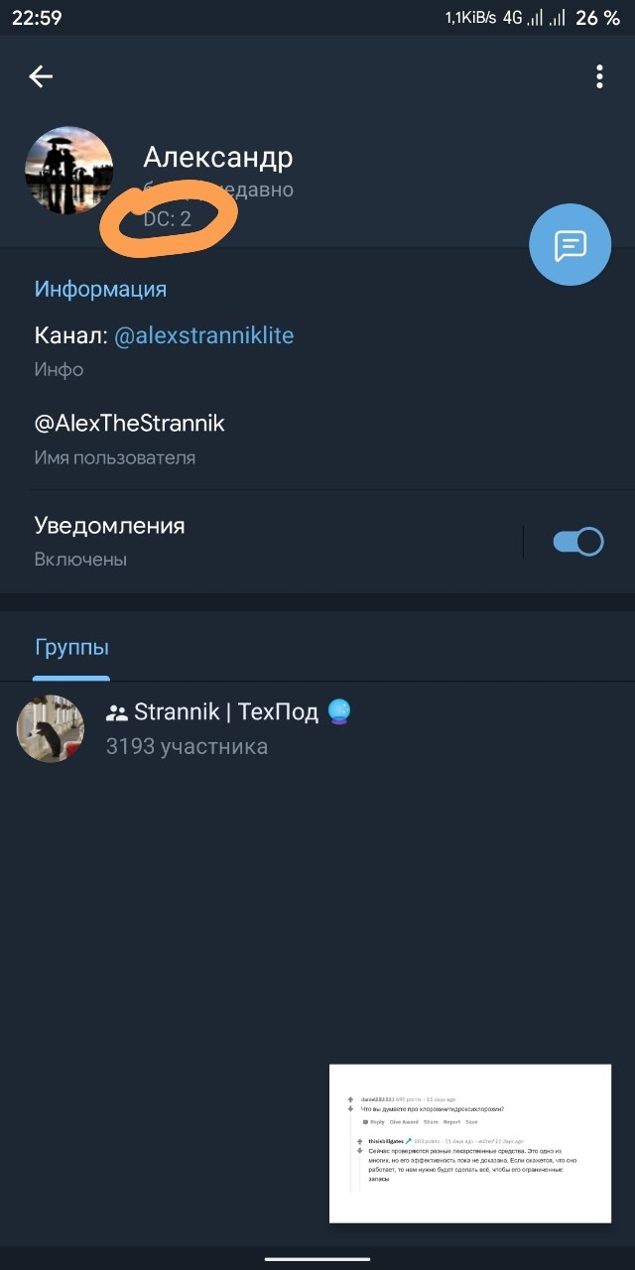Tap the Александр profile name
The image size is (635, 1270).
pyautogui.click(x=218, y=157)
